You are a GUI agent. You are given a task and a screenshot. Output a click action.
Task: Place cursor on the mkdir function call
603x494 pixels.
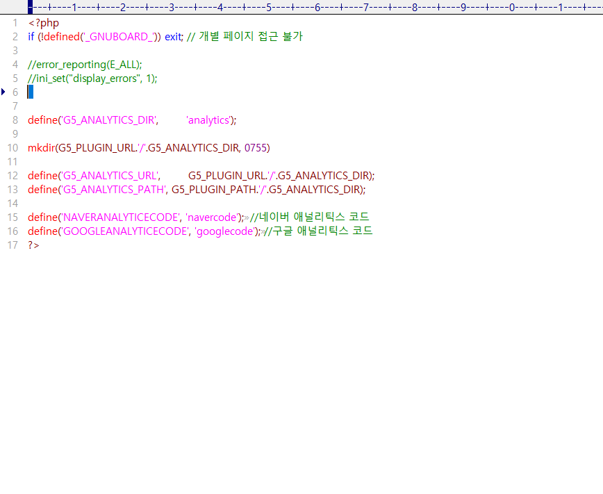pos(41,148)
